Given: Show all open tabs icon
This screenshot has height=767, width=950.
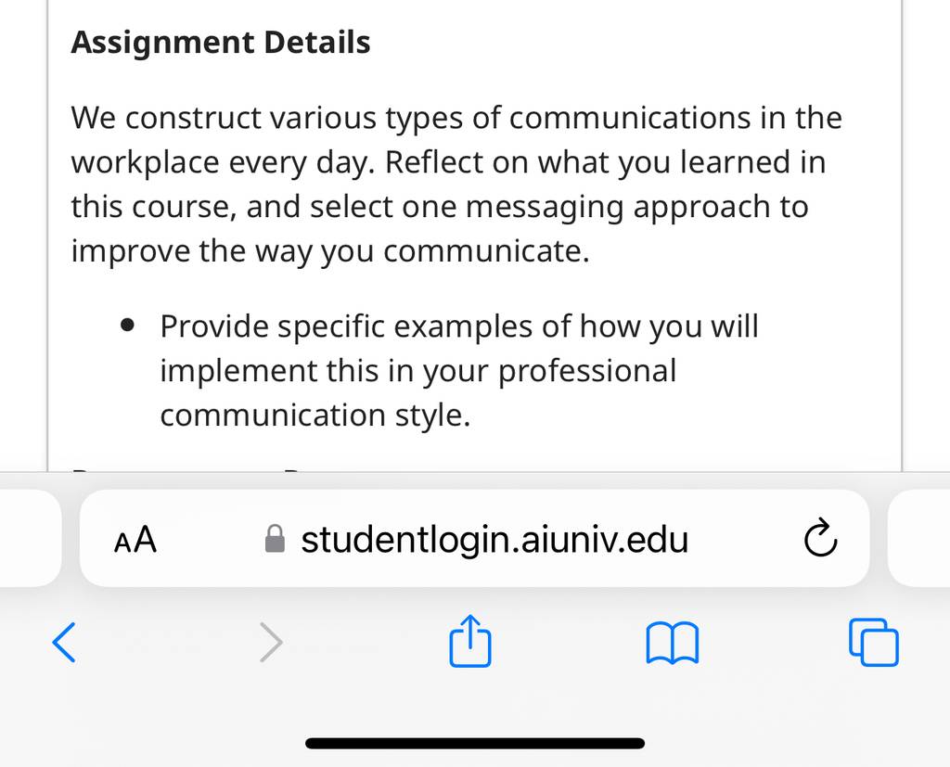Looking at the screenshot, I should click(874, 642).
